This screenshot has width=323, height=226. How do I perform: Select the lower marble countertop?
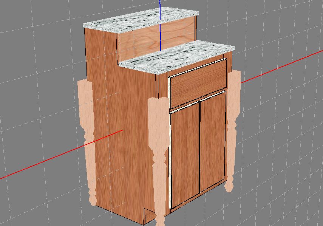point(178,56)
